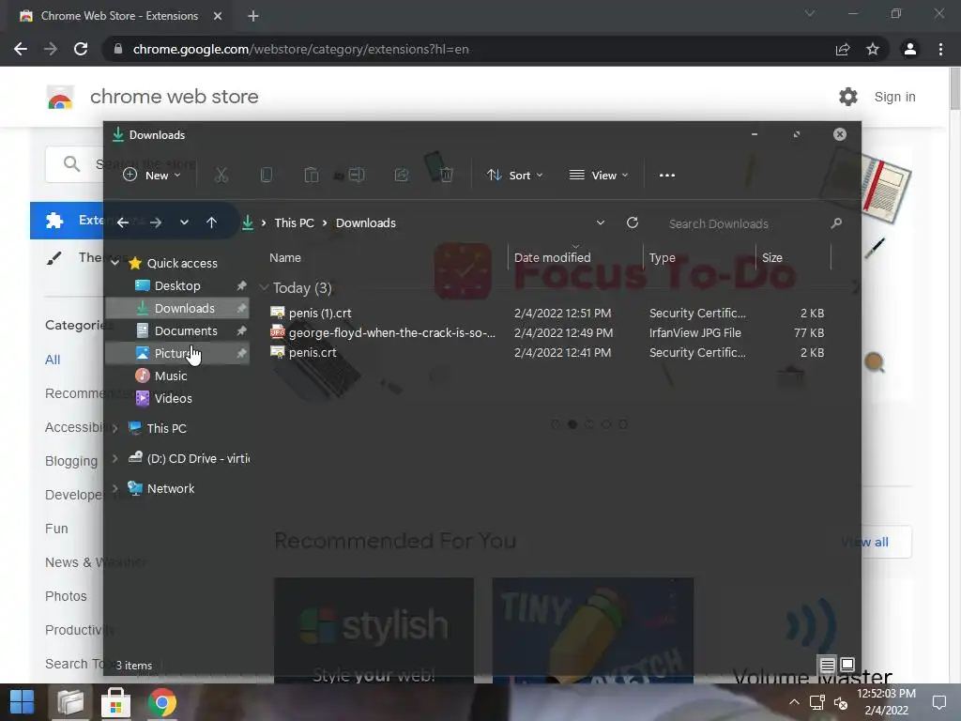
Task: Click the Paste clipboard icon in toolbar
Action: tap(312, 176)
